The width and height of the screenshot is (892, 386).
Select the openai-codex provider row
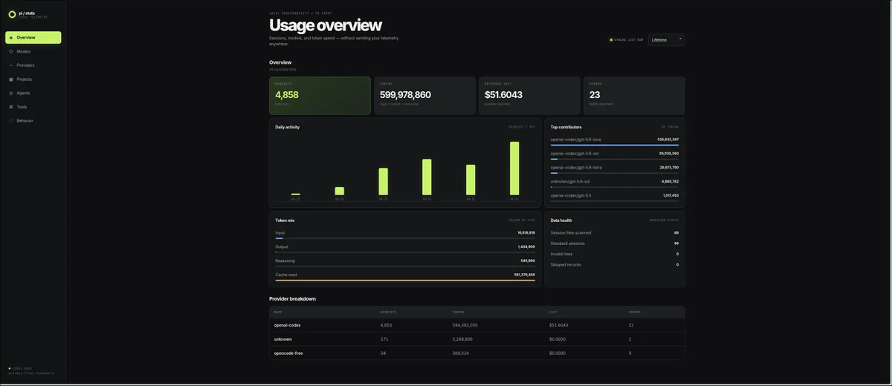point(476,325)
